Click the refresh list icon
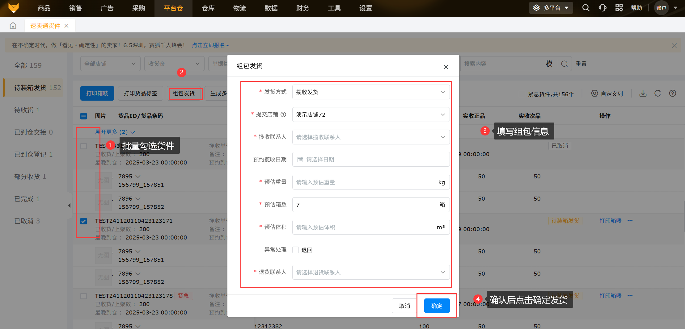 [658, 94]
